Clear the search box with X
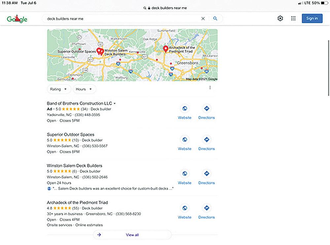Image resolution: width=330 pixels, height=245 pixels. [x=203, y=18]
